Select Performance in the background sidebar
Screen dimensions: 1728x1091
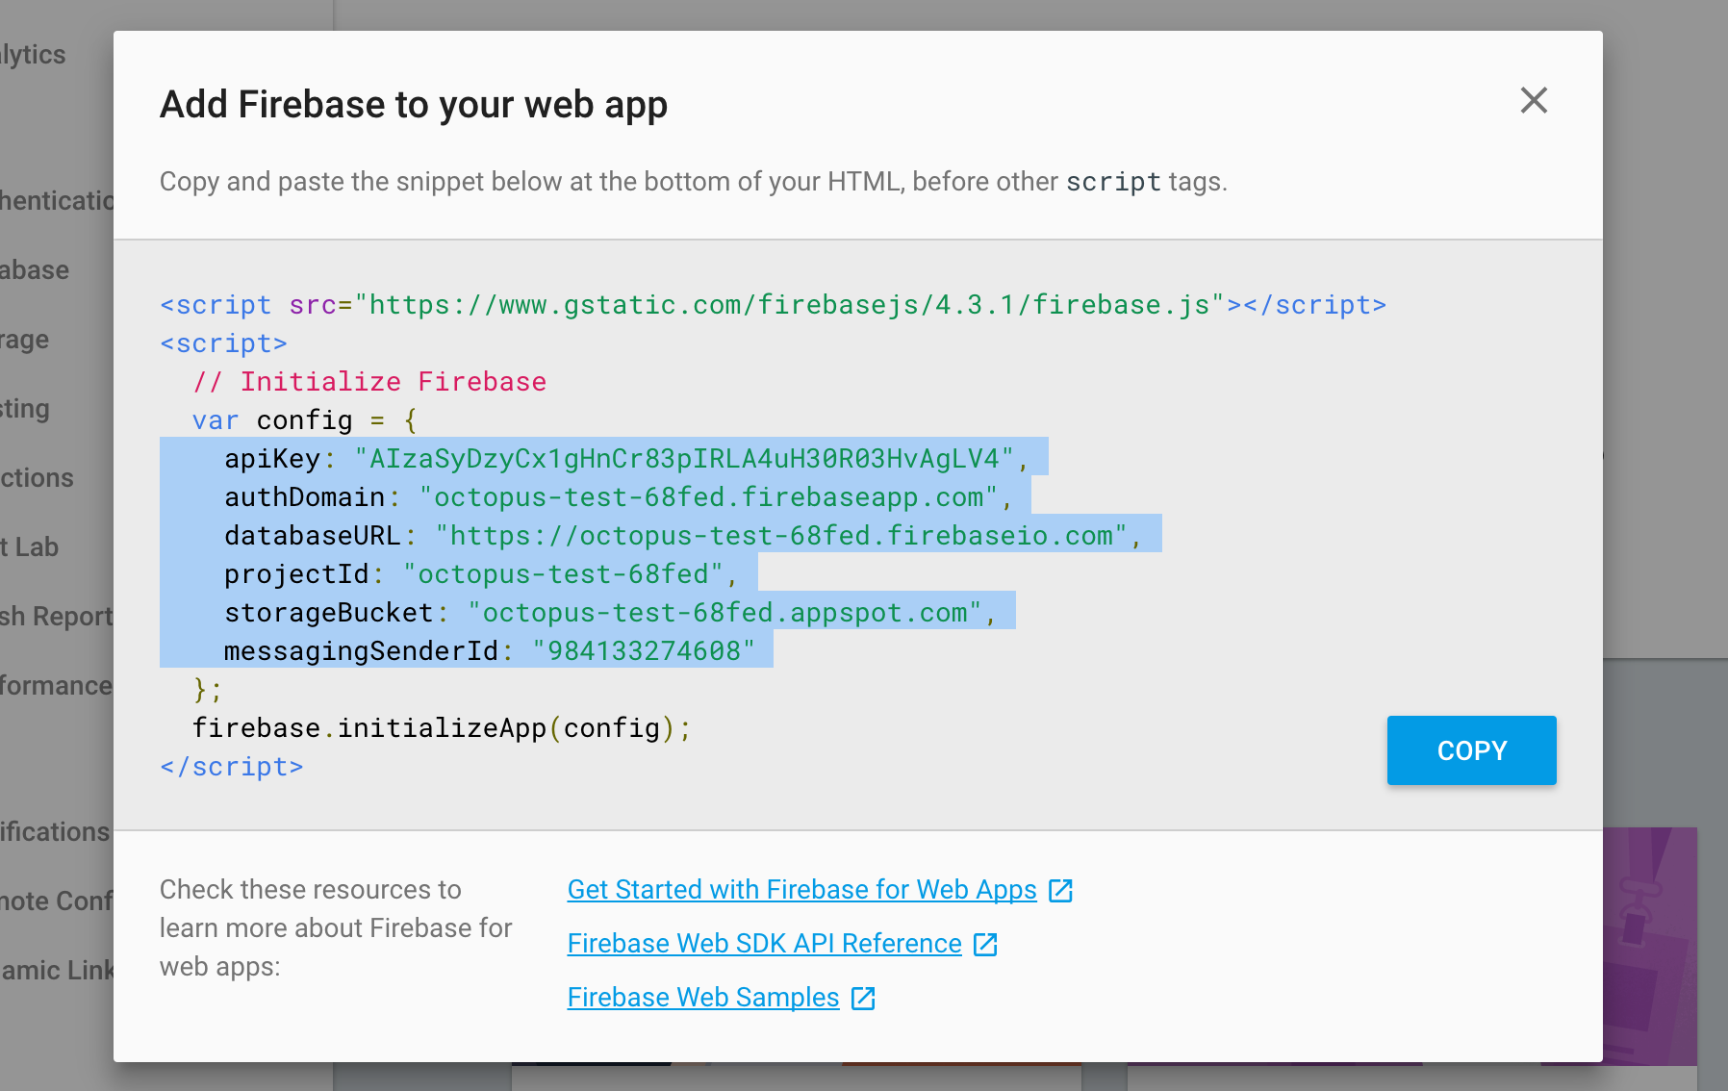coord(57,686)
